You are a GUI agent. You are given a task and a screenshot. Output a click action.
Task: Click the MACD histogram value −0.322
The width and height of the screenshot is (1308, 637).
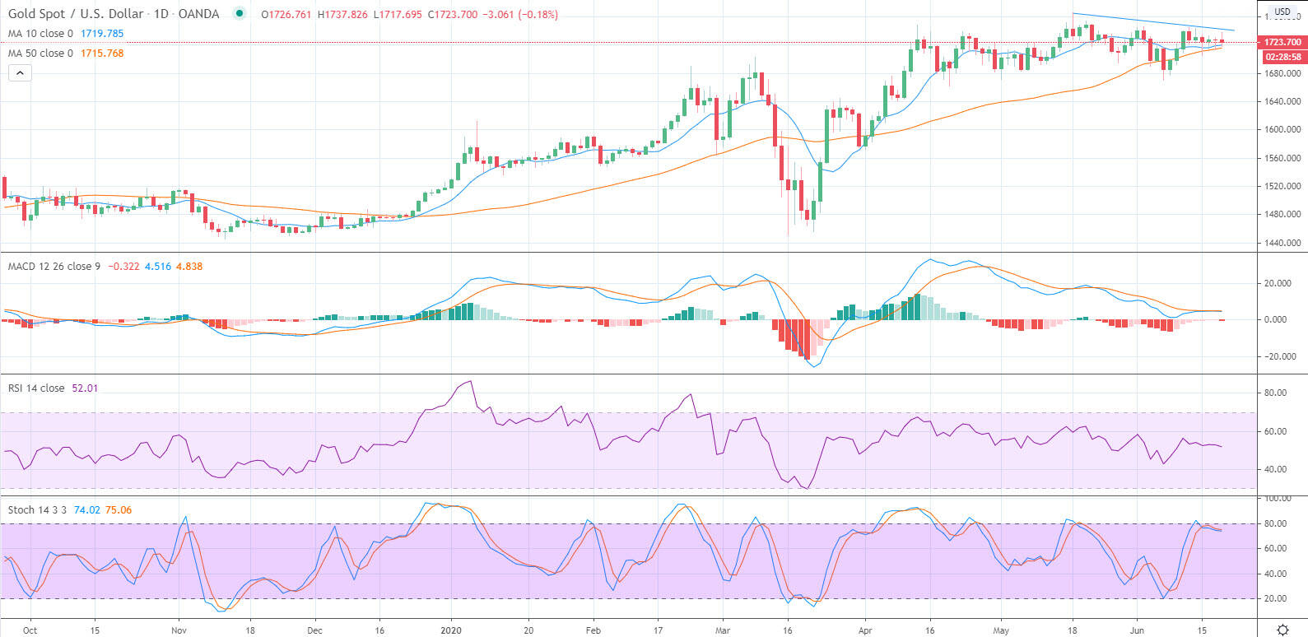coord(123,267)
